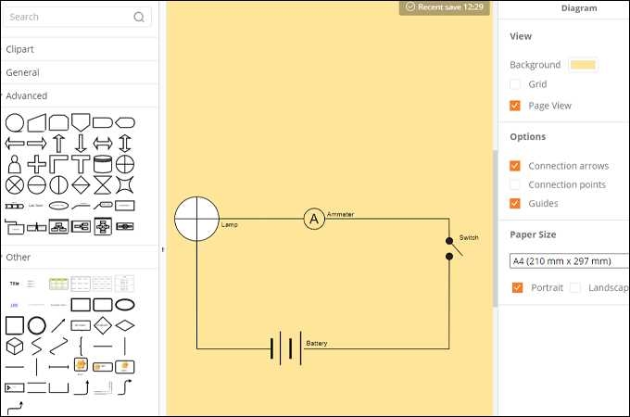This screenshot has width=630, height=417.
Task: Open the paper size A4 dropdown
Action: [x=569, y=260]
